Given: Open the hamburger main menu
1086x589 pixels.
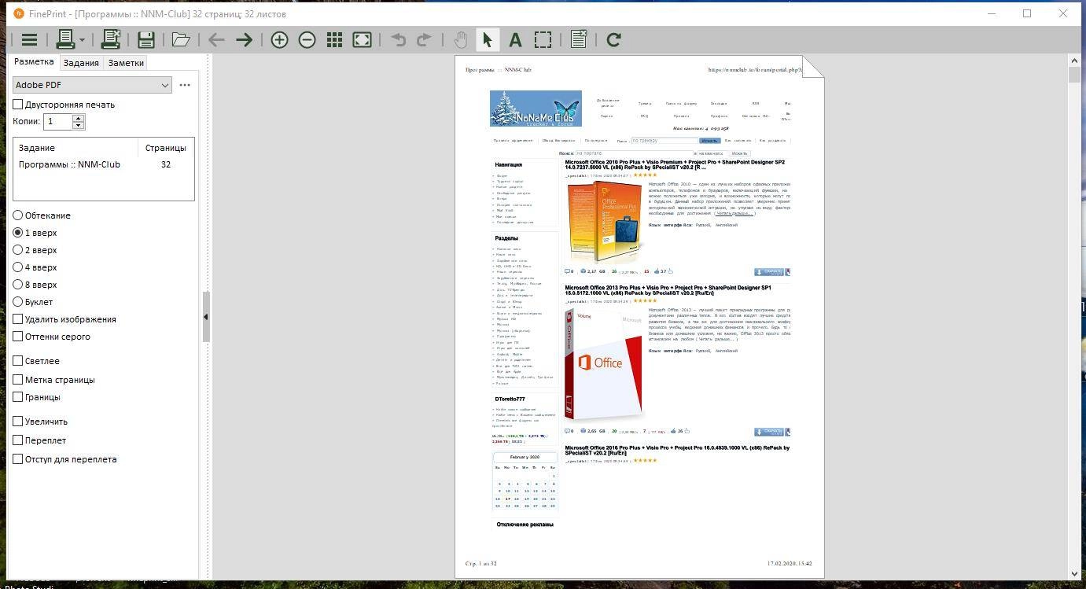Looking at the screenshot, I should click(29, 39).
